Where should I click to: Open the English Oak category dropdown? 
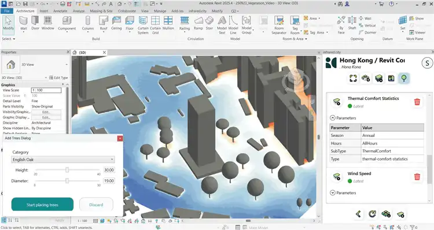pyautogui.click(x=63, y=159)
